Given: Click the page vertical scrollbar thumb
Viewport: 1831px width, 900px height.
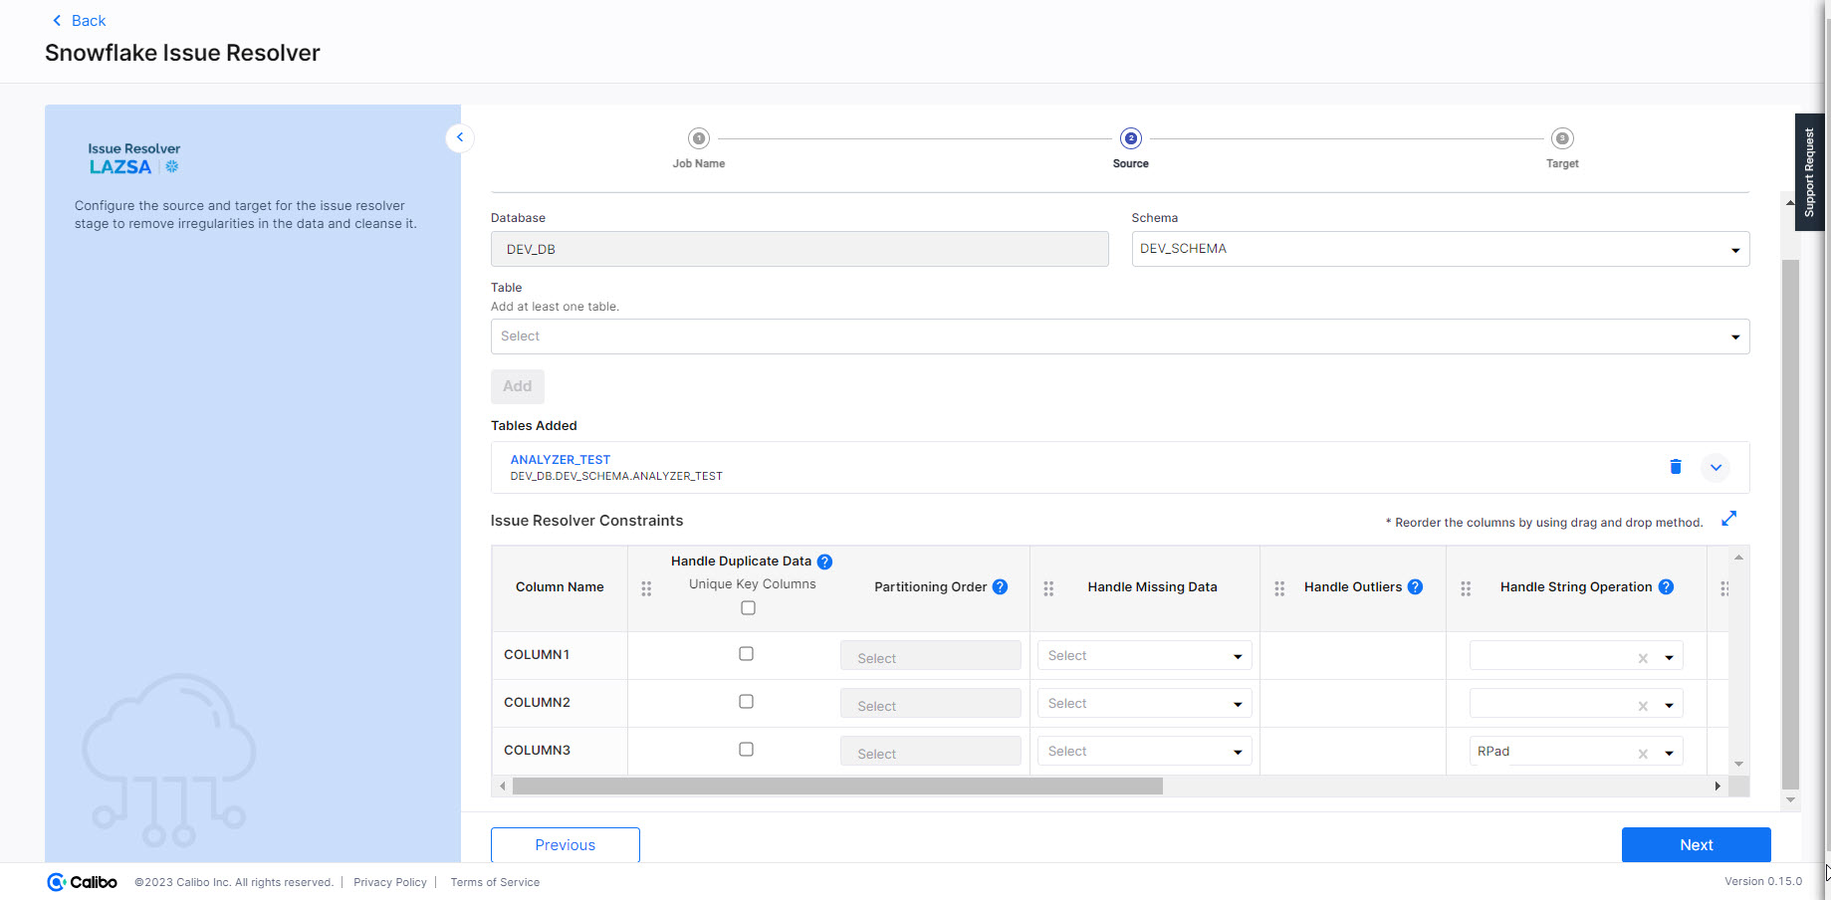Looking at the screenshot, I should pyautogui.click(x=1790, y=525).
